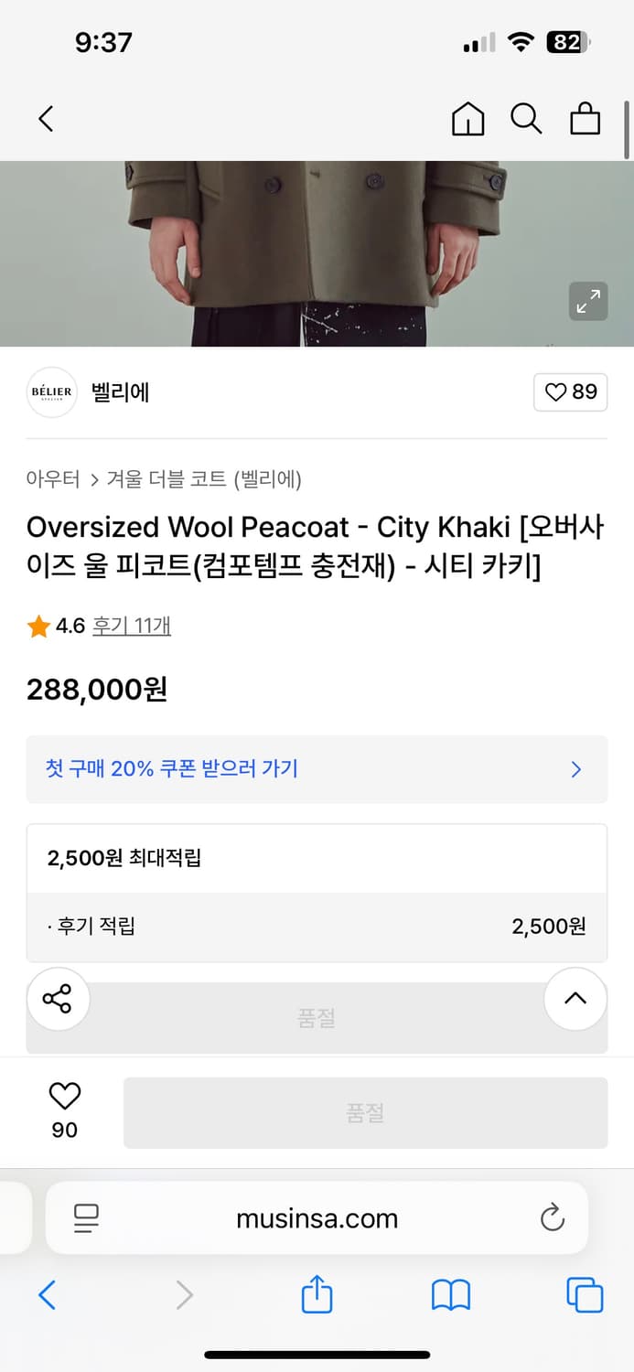Reload the musinsa.com page
Screen dimensions: 634x1372
click(x=552, y=1217)
